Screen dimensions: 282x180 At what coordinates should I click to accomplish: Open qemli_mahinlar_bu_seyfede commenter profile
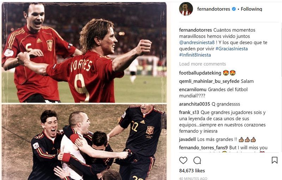tap(209, 81)
